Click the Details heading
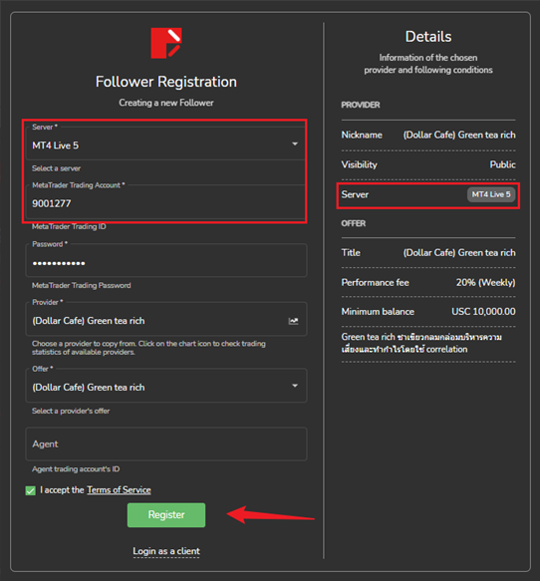The height and width of the screenshot is (581, 540). tap(428, 37)
